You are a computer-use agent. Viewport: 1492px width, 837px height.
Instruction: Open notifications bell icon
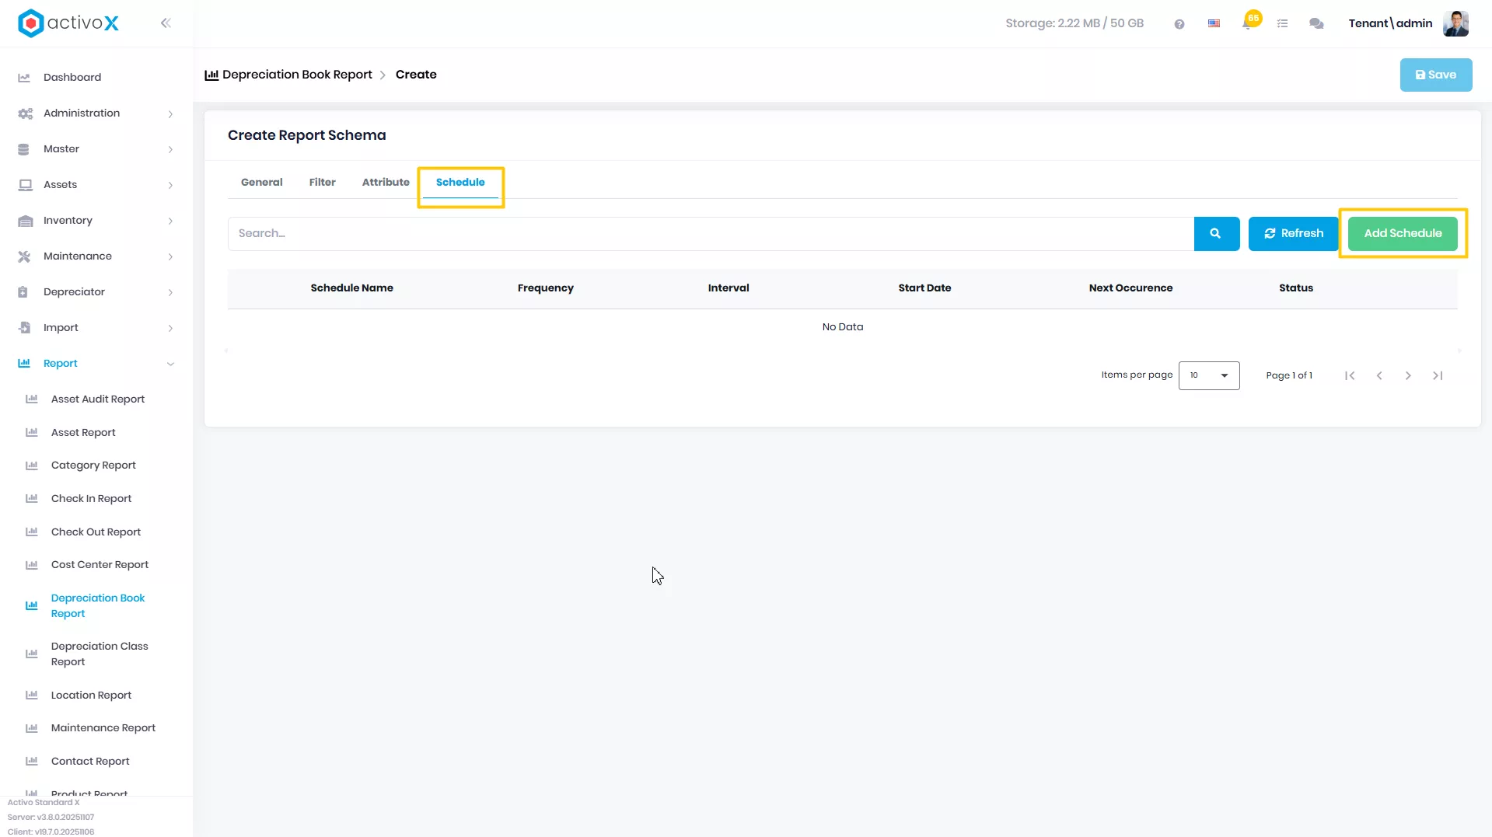tap(1247, 24)
